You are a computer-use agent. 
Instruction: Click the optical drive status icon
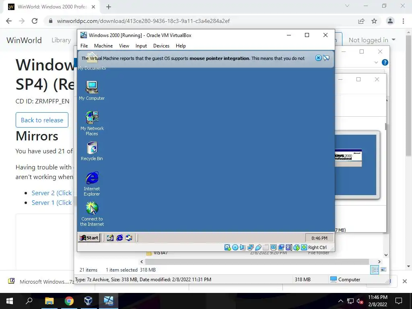pos(235,247)
